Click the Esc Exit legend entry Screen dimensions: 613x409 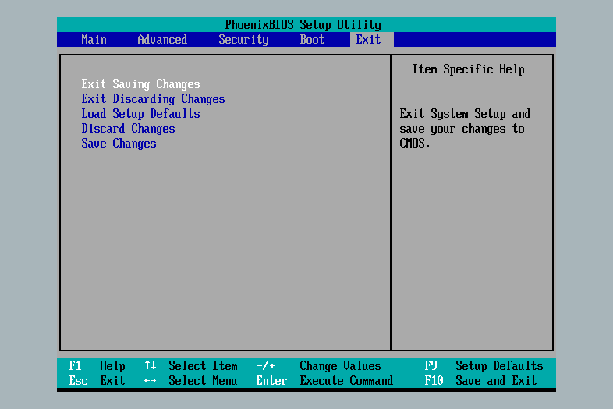(x=97, y=381)
